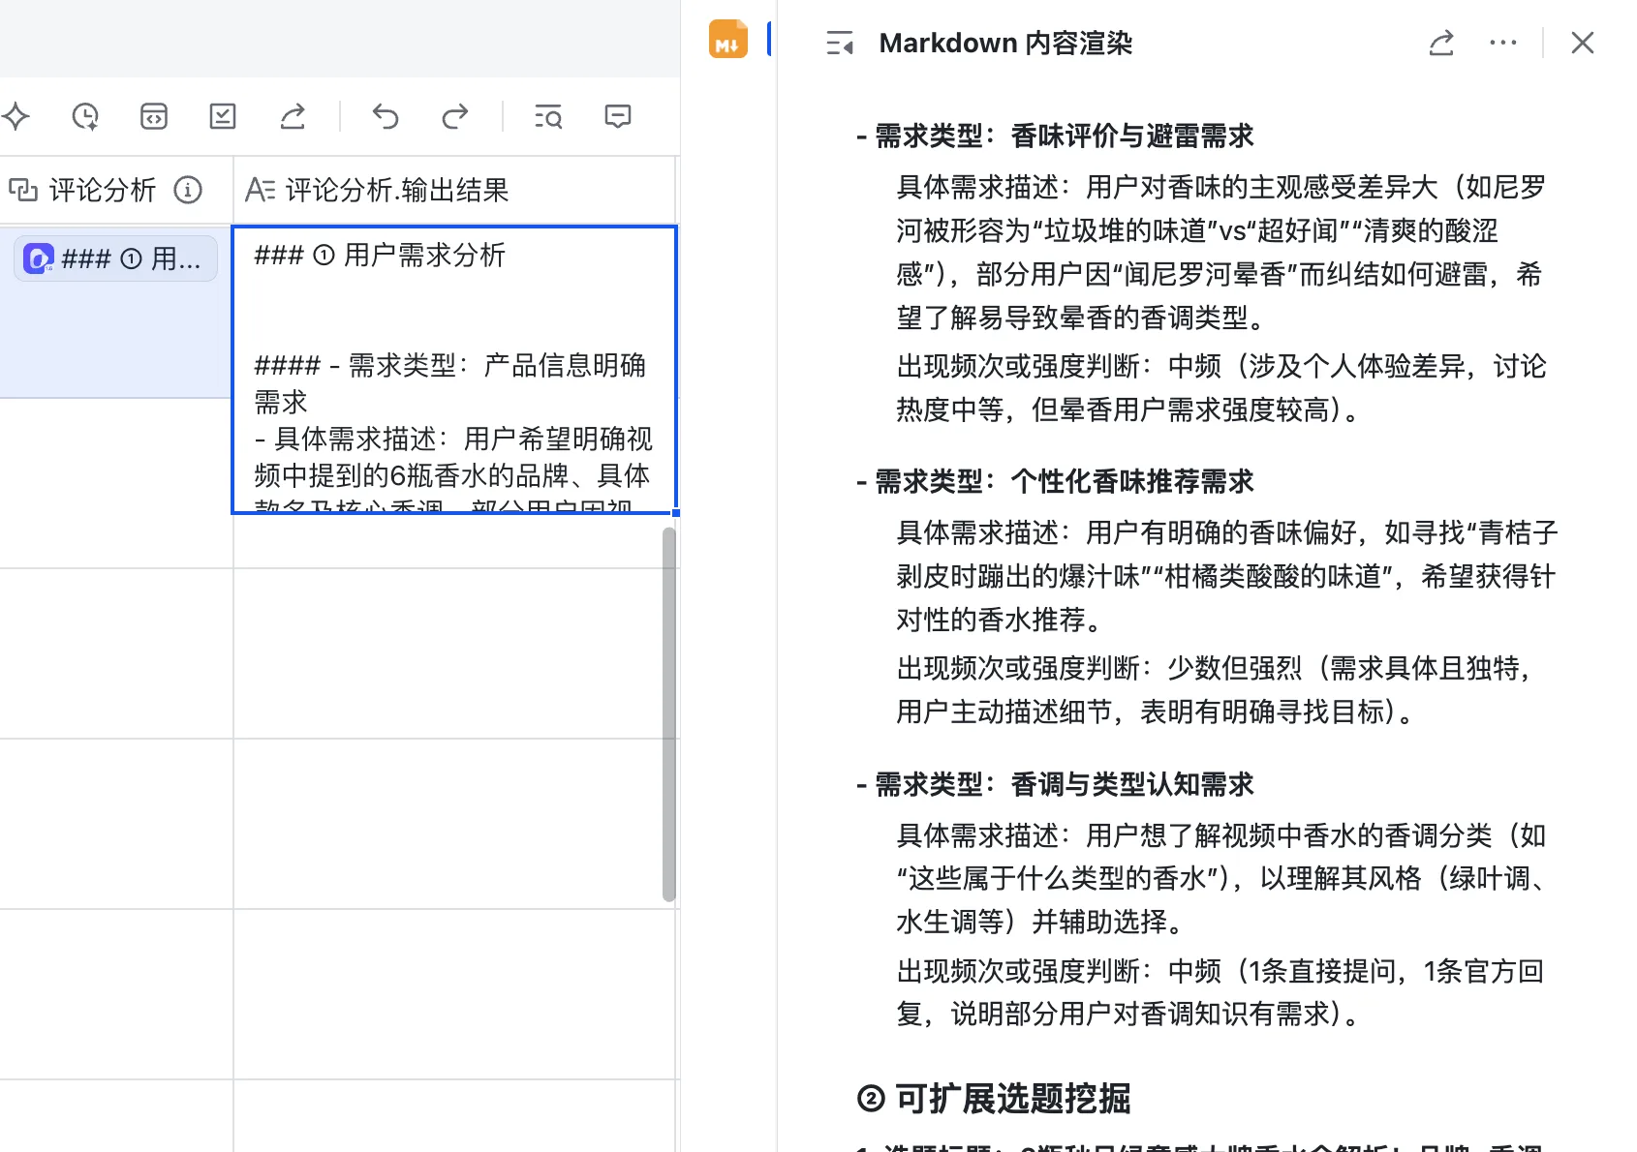Close the Markdown 内容渲染 panel
This screenshot has height=1152, width=1637.
pyautogui.click(x=1583, y=43)
